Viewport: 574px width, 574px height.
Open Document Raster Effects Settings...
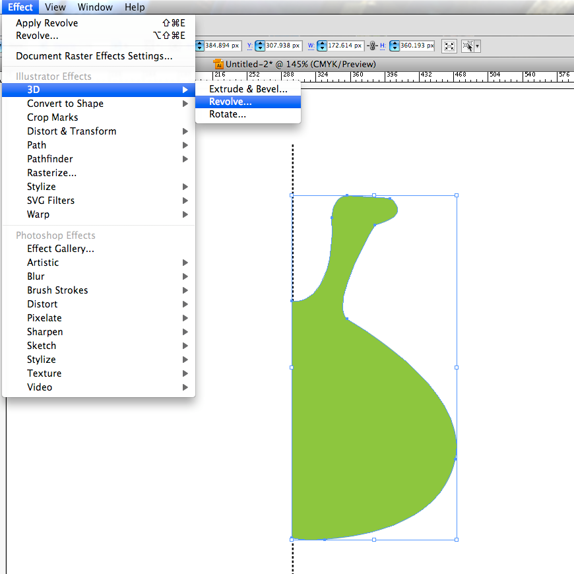[x=94, y=56]
